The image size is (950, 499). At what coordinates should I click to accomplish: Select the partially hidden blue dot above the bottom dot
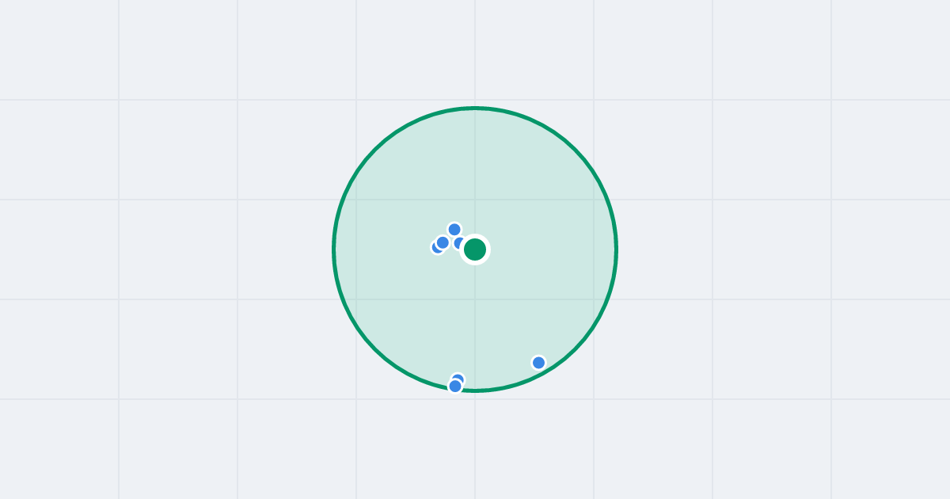[458, 378]
